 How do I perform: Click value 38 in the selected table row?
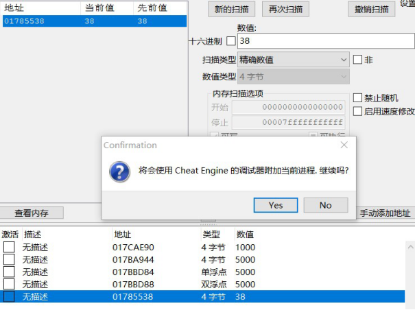click(x=240, y=296)
